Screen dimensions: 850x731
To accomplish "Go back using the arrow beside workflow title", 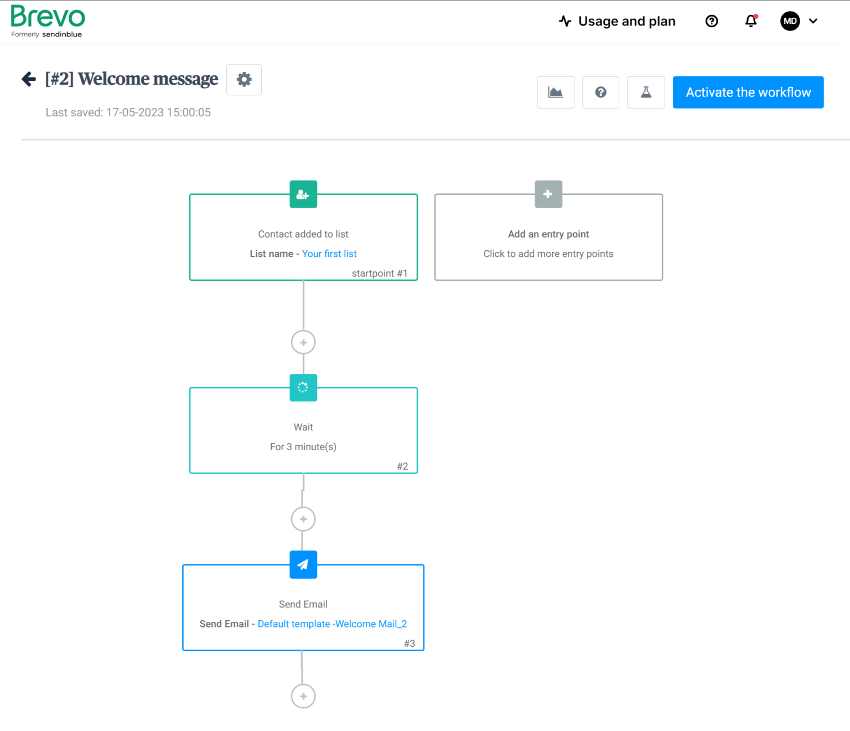I will pos(28,79).
